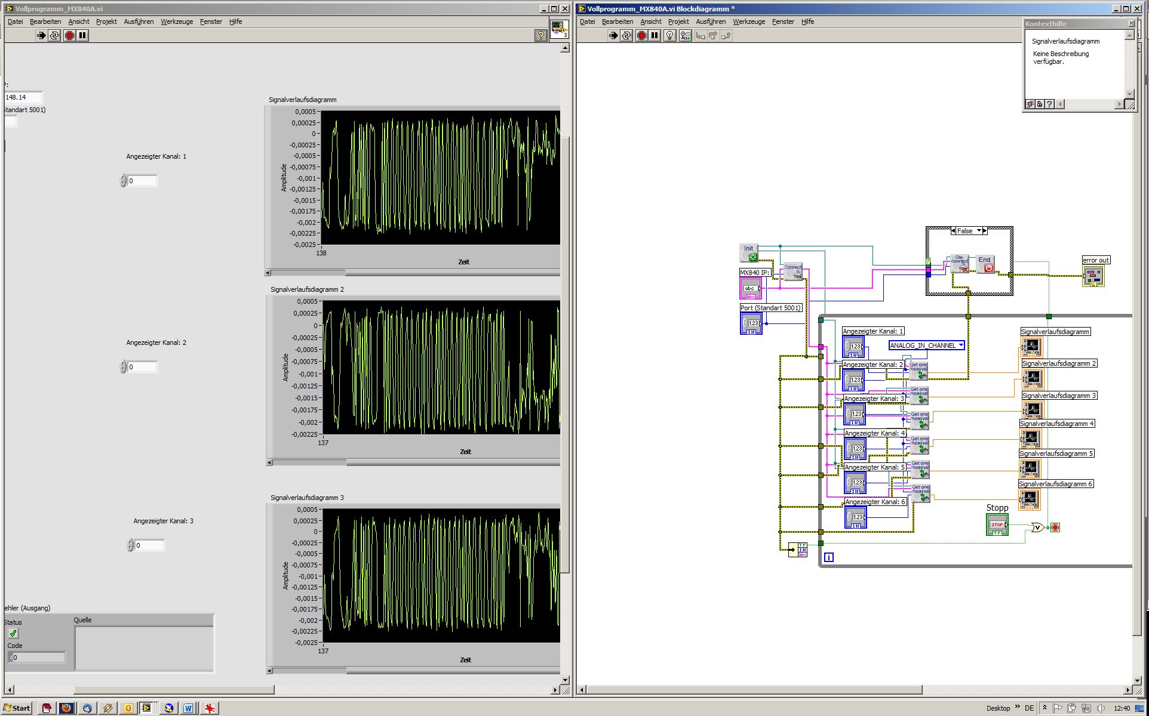Toggle lock icon in Kontexthilfe window
Image resolution: width=1149 pixels, height=716 pixels.
click(x=1040, y=104)
